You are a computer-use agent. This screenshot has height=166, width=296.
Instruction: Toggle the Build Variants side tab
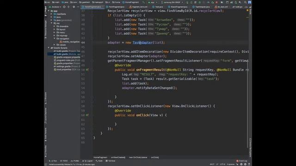click(x=45, y=134)
